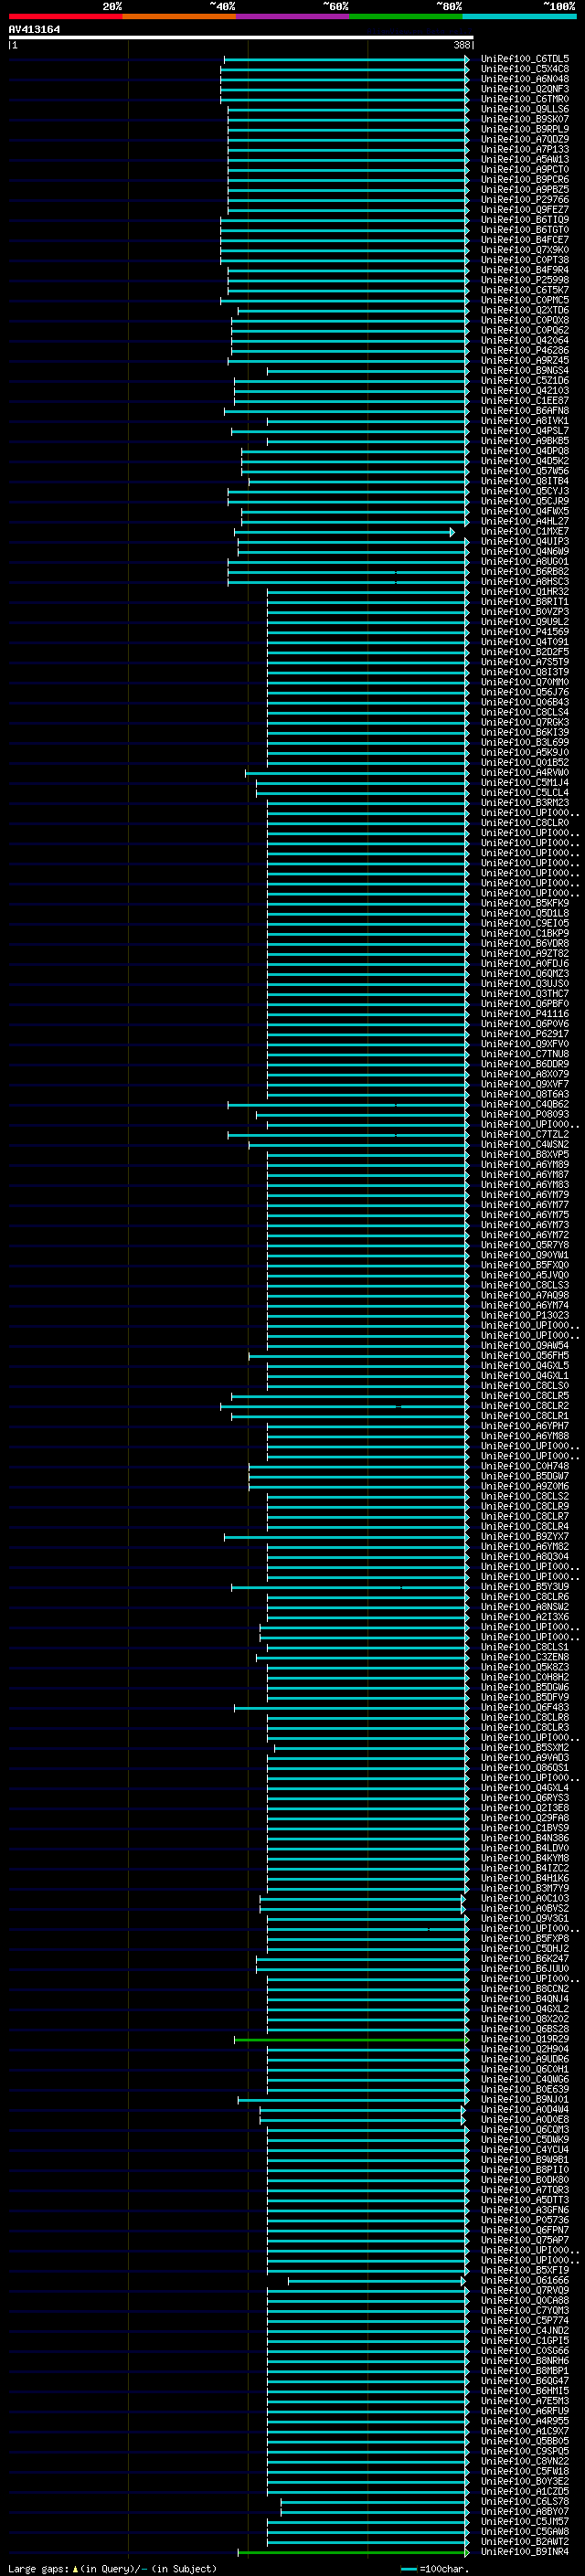Select hit label UniRef100_Q9AW54
This screenshot has height=2576, width=585.
pyautogui.click(x=524, y=1346)
